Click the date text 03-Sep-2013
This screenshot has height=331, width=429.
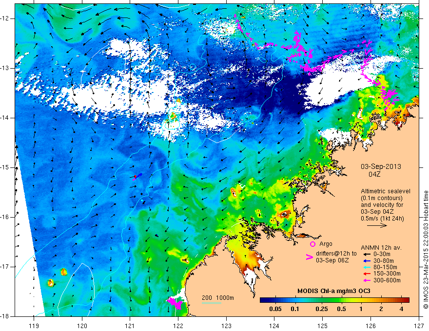pyautogui.click(x=381, y=166)
